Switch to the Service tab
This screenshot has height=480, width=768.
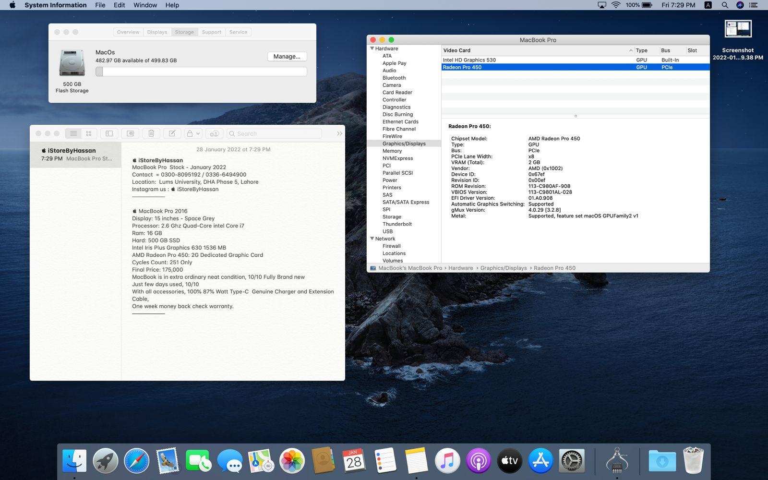(x=238, y=32)
